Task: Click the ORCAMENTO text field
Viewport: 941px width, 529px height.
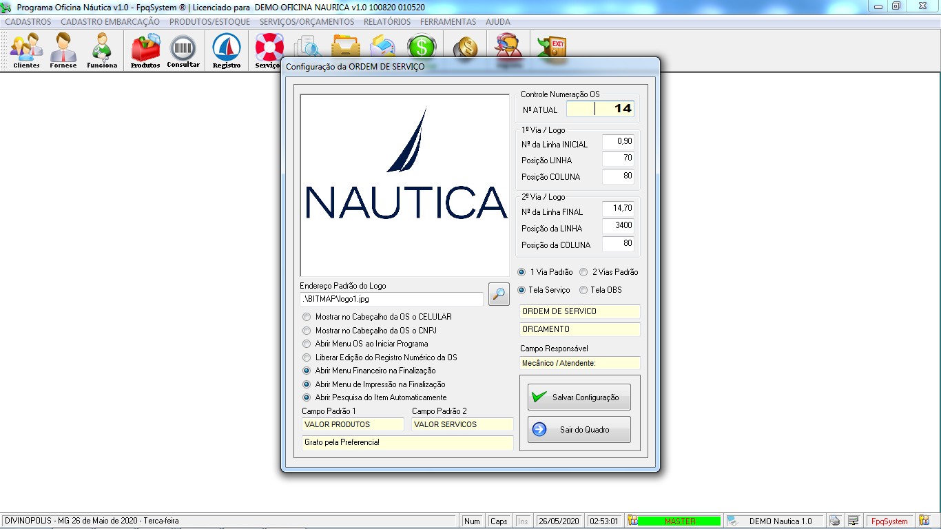Action: click(580, 329)
